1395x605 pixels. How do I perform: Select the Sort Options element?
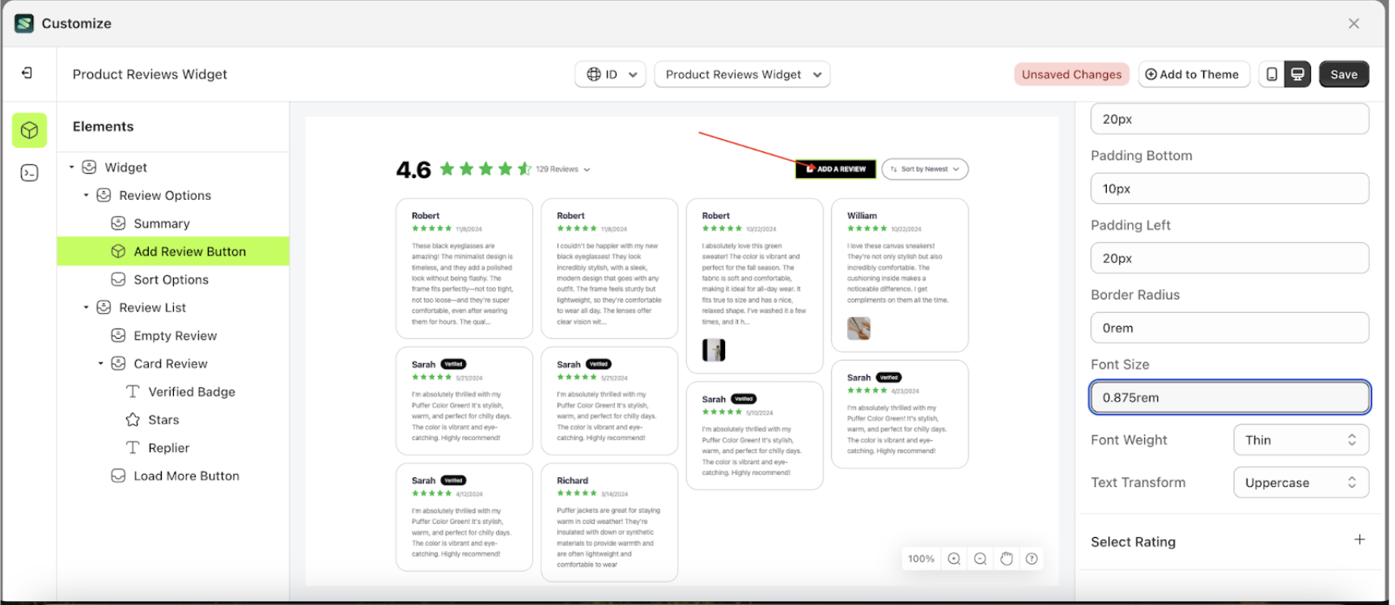171,280
